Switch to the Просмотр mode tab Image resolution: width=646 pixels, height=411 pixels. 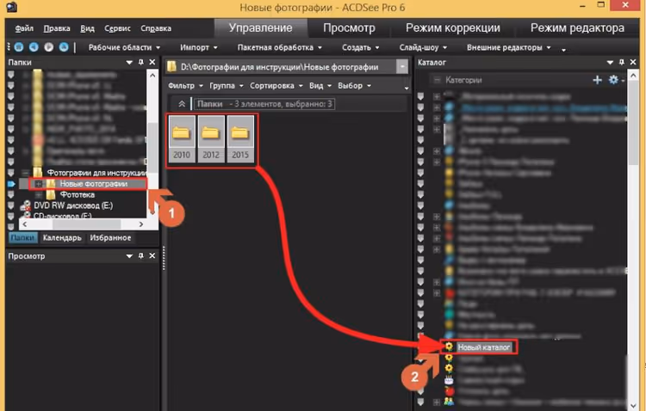click(350, 28)
